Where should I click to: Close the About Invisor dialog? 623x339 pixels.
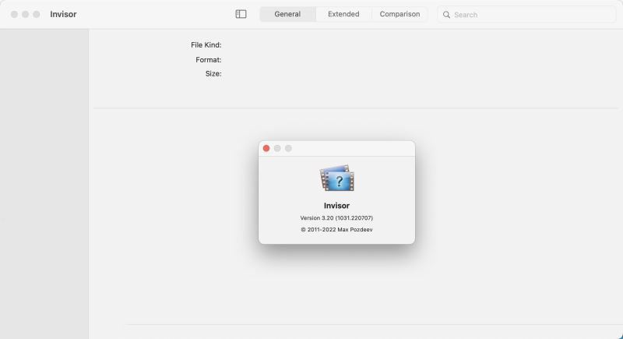point(266,148)
